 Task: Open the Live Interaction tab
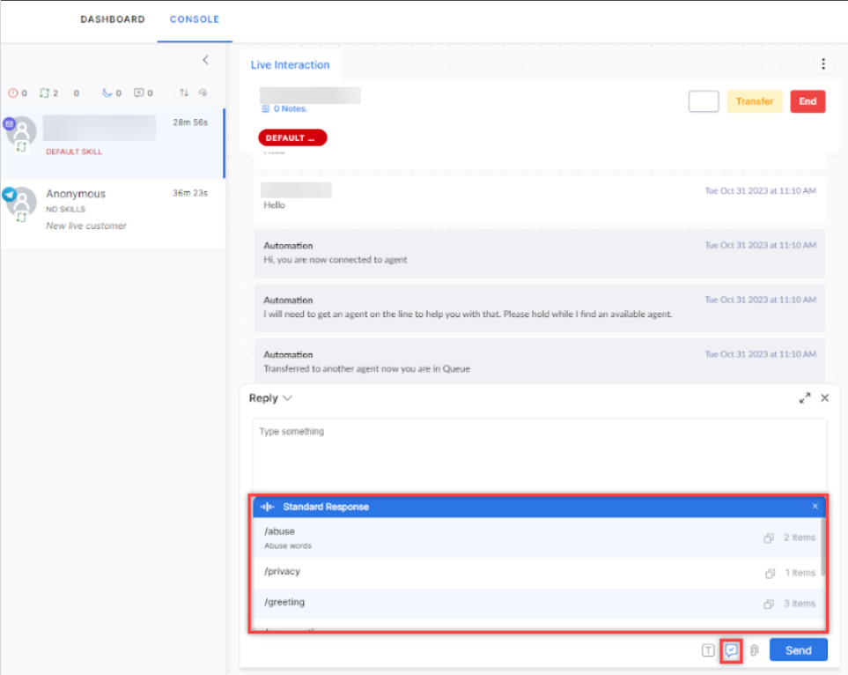tap(290, 65)
